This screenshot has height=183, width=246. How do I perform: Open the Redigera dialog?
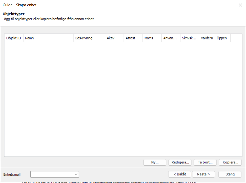[180, 162]
